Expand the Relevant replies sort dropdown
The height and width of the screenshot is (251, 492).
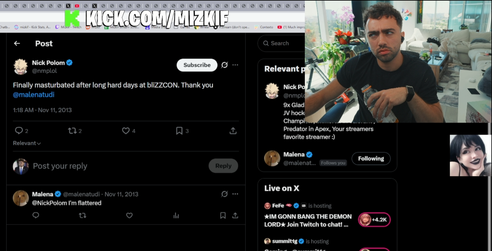click(27, 143)
